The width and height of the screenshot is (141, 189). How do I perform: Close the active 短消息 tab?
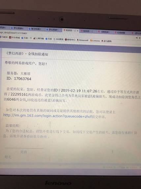pos(77,31)
